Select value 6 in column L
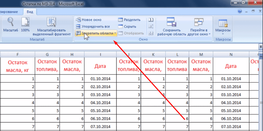263x131 pixels. pos(177,119)
